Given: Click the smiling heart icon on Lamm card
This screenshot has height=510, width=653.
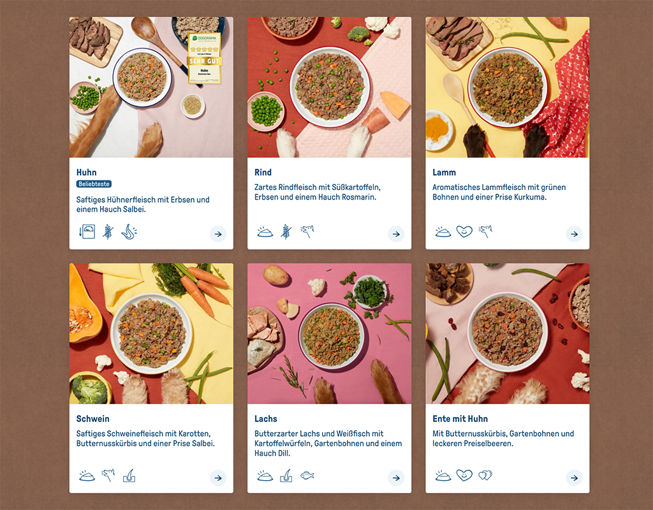Looking at the screenshot, I should [464, 231].
